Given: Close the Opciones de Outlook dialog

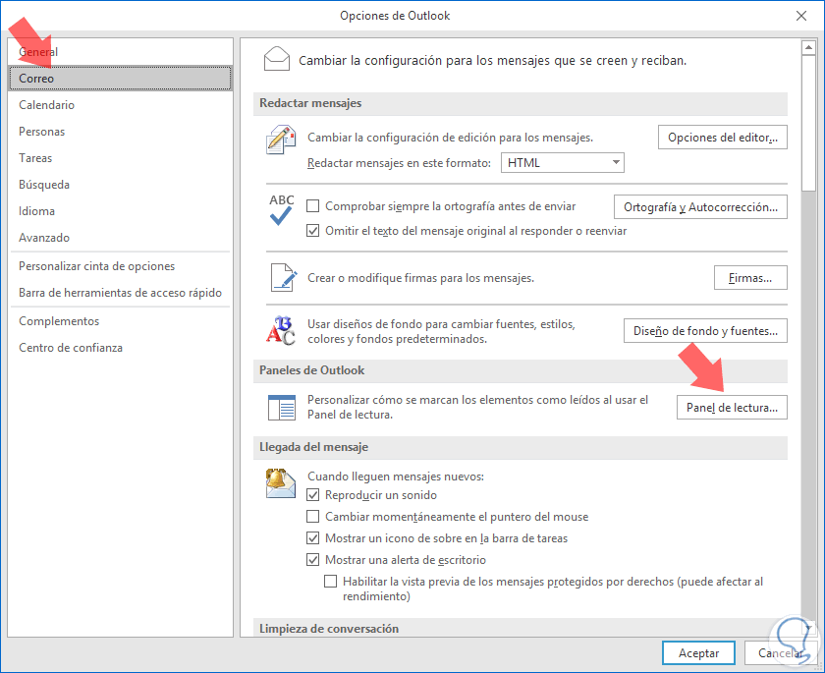Looking at the screenshot, I should (800, 16).
